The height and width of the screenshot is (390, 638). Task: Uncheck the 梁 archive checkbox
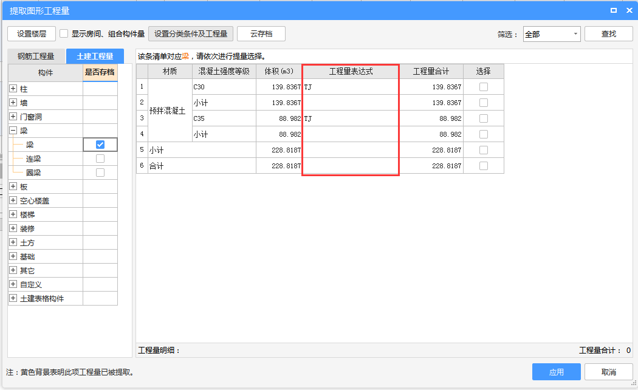coord(100,145)
